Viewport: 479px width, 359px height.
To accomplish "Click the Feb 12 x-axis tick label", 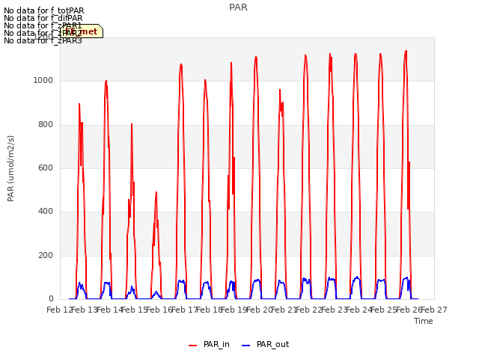I will tap(60, 310).
